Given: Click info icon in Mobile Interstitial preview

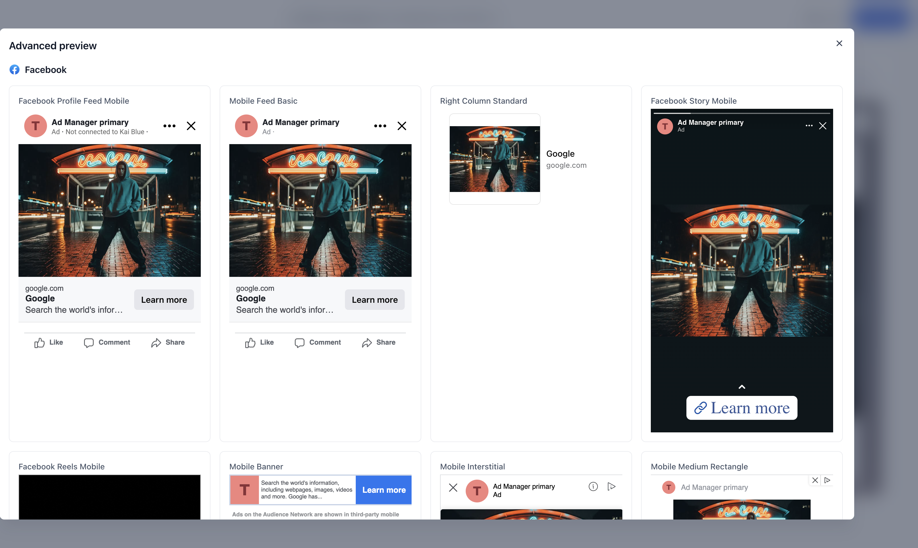Looking at the screenshot, I should click(x=593, y=487).
